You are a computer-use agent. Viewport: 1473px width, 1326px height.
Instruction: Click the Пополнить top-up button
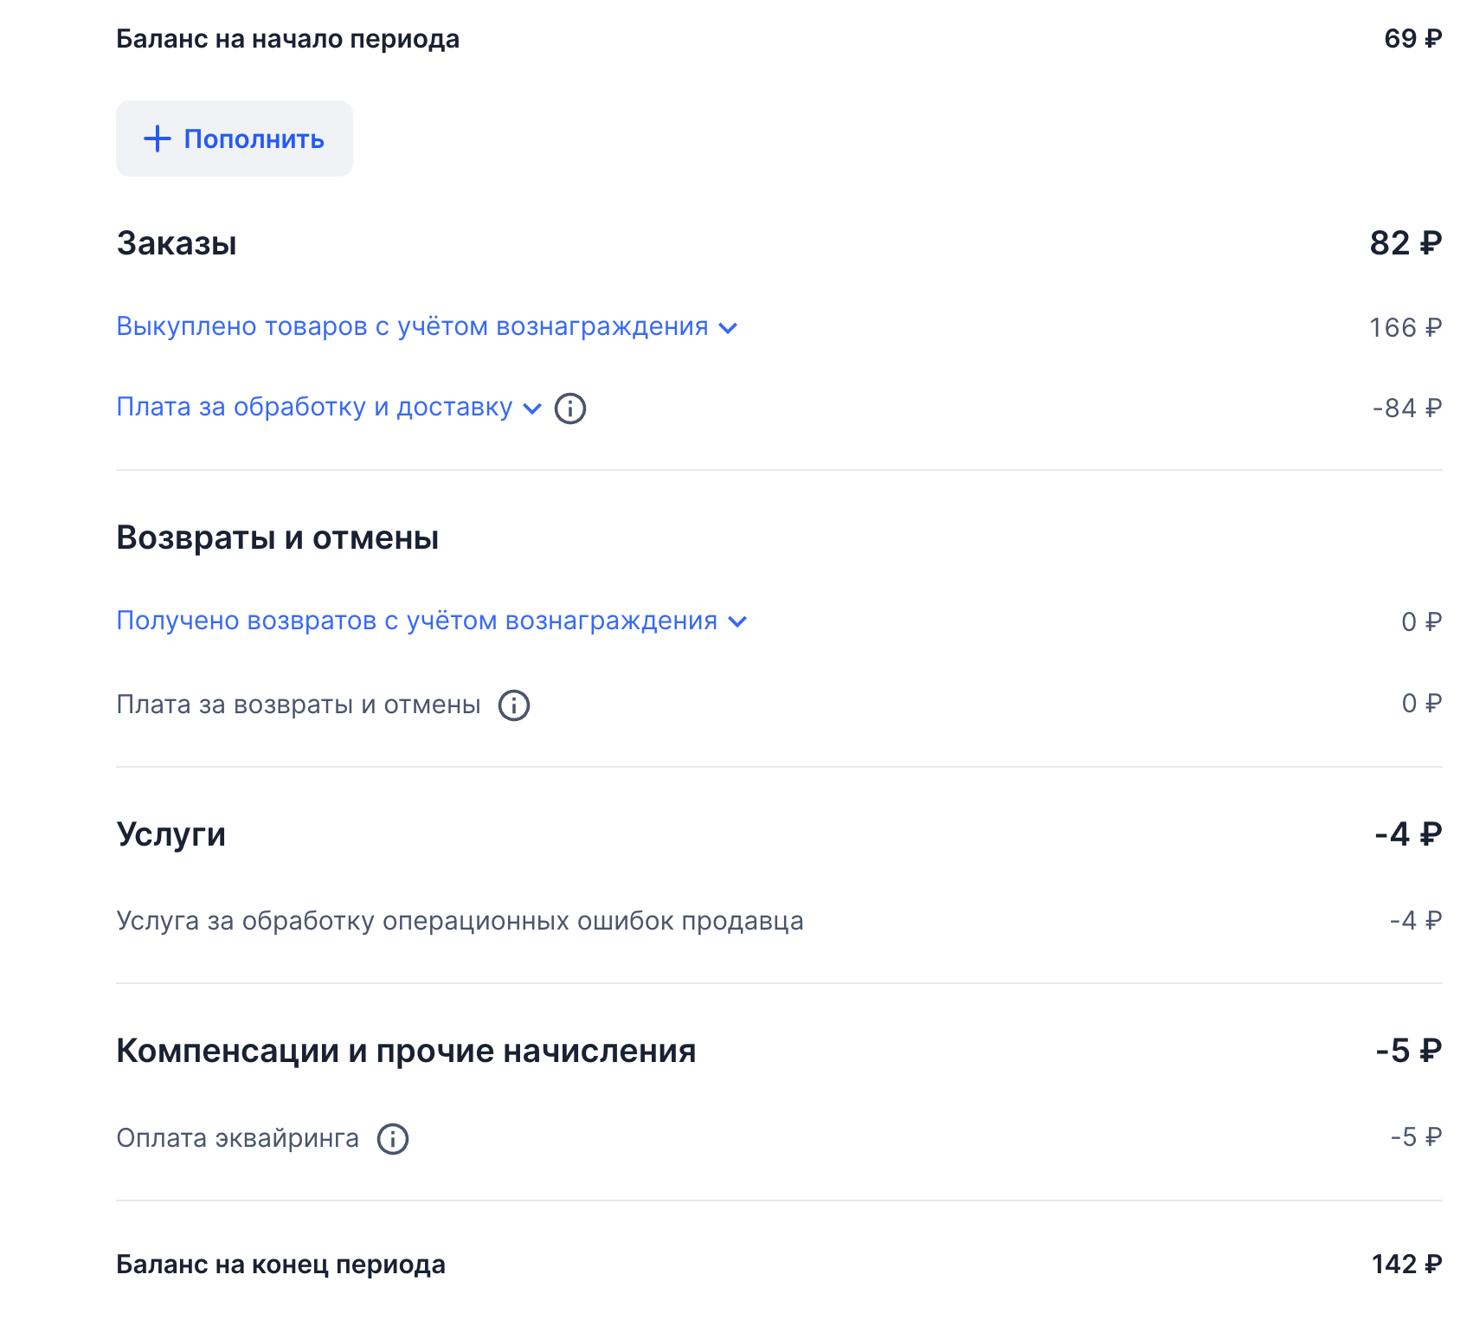pos(235,138)
